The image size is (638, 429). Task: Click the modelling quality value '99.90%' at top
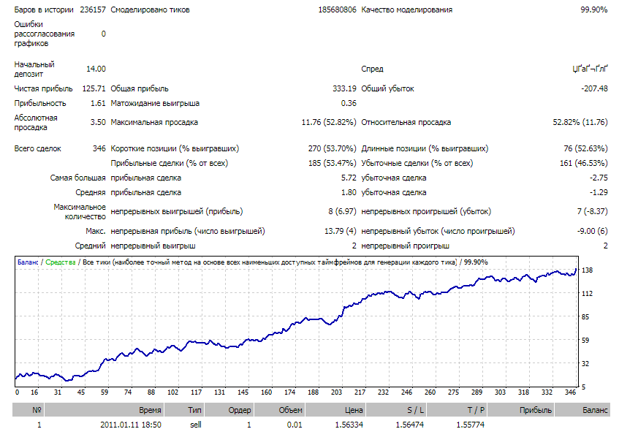(x=594, y=10)
